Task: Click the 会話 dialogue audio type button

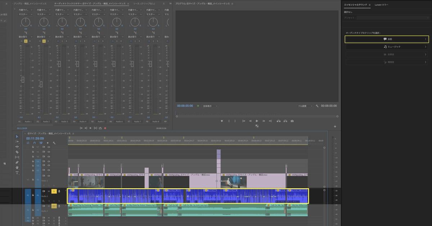Action: tap(386, 39)
